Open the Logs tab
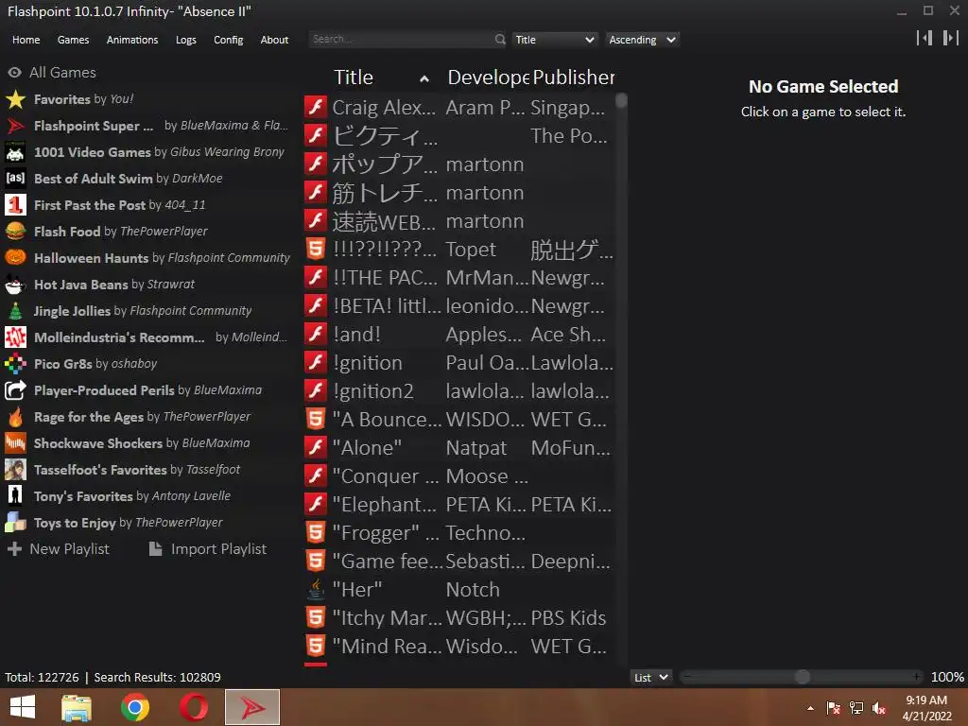The image size is (968, 726). click(186, 40)
